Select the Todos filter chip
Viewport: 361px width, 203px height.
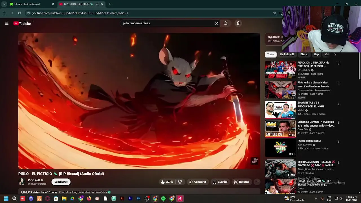[271, 54]
